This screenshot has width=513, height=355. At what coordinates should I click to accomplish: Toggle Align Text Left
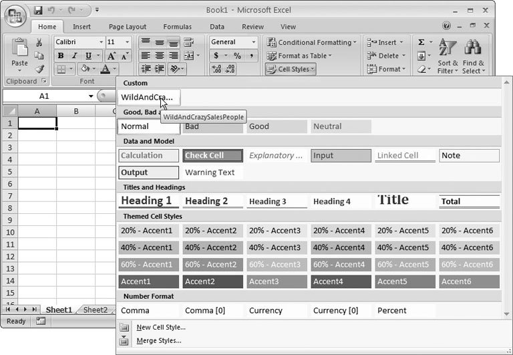tap(146, 55)
